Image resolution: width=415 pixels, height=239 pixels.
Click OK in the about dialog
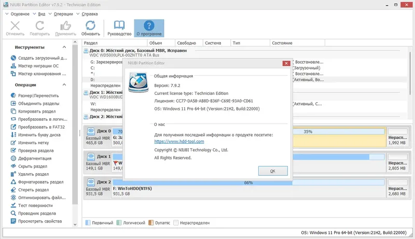pos(273,171)
